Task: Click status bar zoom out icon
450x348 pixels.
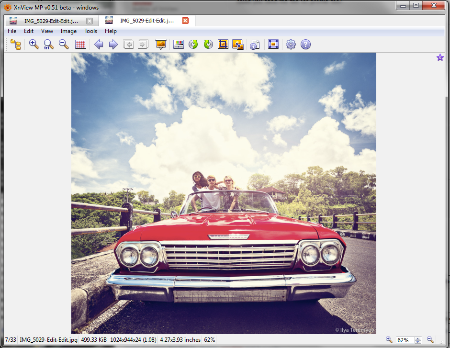Action: click(x=430, y=340)
